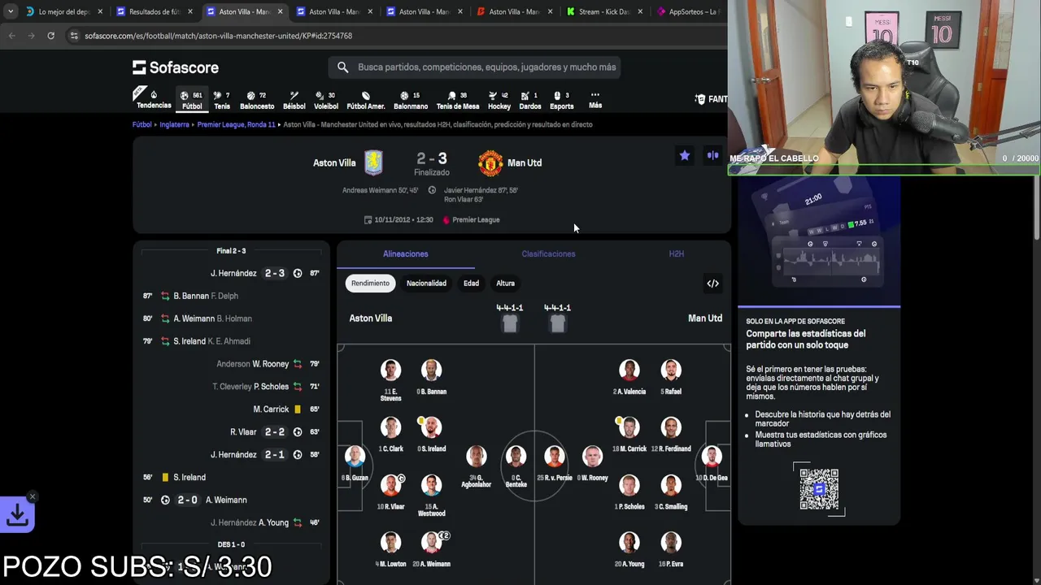
Task: Click the Man Utd lineup shirt icon
Action: pyautogui.click(x=557, y=324)
